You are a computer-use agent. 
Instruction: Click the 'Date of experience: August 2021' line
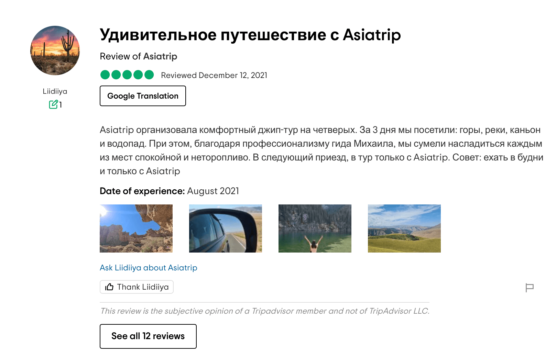[x=169, y=191]
